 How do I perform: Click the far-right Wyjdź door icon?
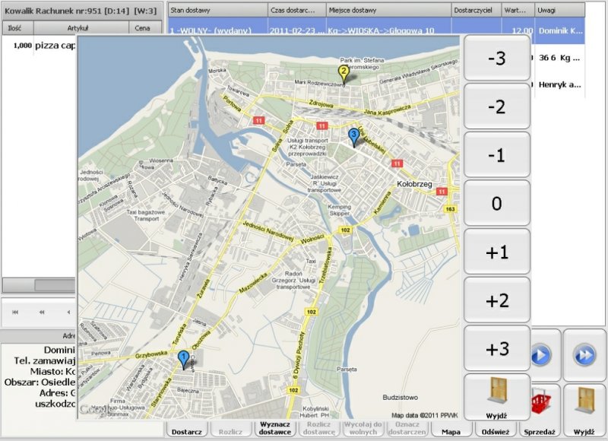coord(584,401)
